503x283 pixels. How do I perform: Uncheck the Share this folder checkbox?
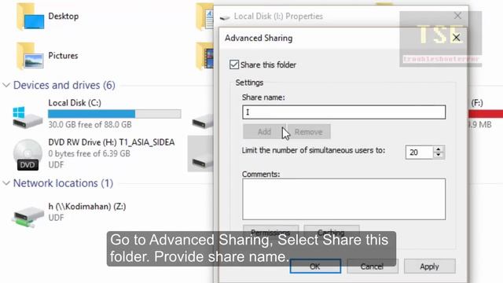coord(234,64)
